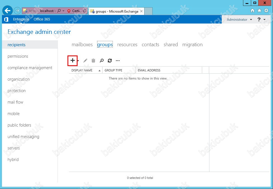
Task: Open the browser home icon
Action: point(253,11)
